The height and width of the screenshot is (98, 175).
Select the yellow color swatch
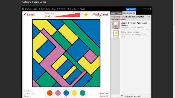(x=74, y=93)
